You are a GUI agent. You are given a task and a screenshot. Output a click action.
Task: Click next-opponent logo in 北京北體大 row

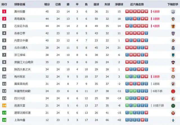173,48
